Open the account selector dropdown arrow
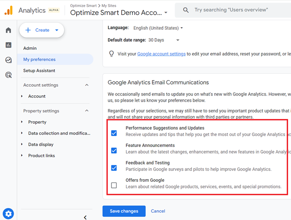The image size is (291, 220). 166,13
